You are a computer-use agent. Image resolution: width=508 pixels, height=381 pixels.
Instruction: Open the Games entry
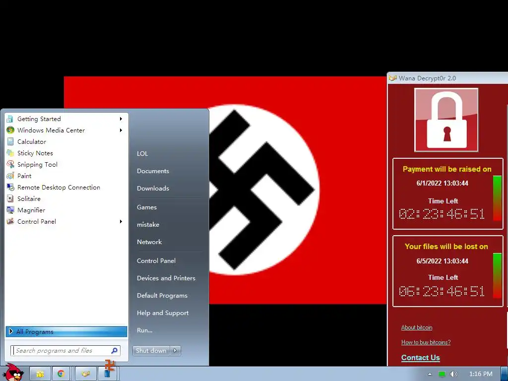coord(147,207)
